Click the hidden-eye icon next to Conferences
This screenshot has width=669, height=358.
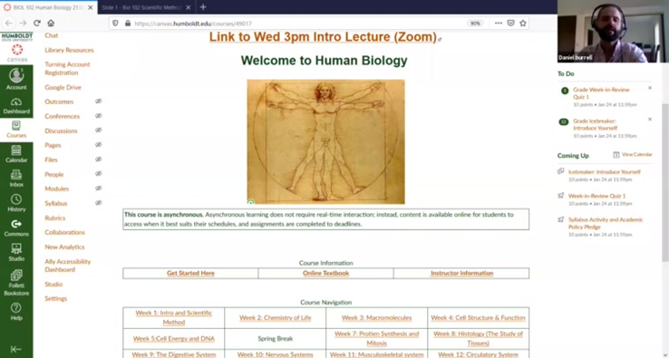pos(99,116)
